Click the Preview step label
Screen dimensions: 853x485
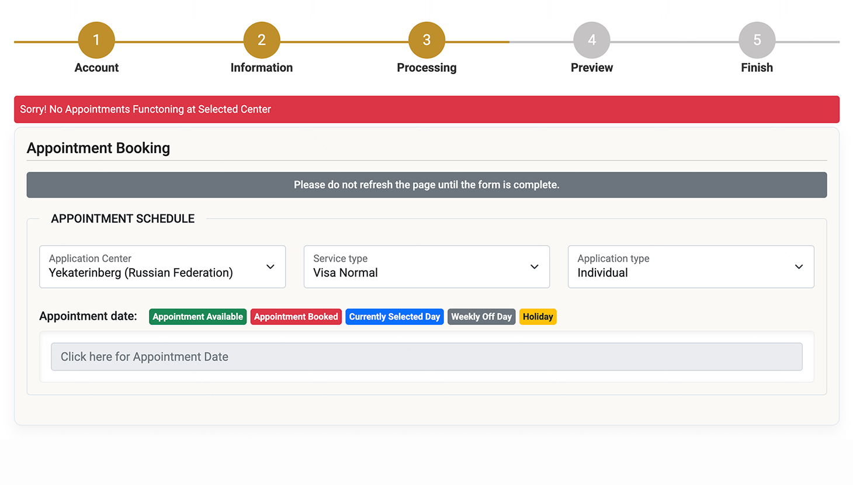tap(592, 68)
